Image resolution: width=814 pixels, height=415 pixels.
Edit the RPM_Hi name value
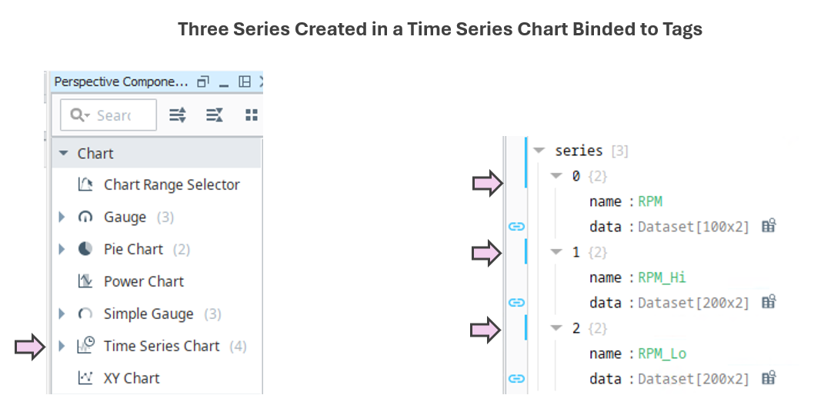662,277
